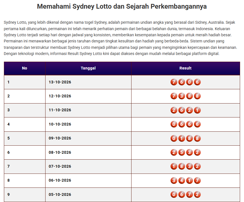Click row number 8 cell
Image resolution: width=244 pixels, height=202 pixels.
tap(25, 181)
